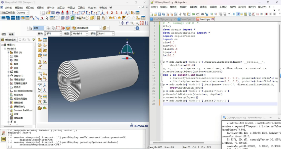
Task: Toggle indent guide in Notepad++ toolbar
Action: 238,14
